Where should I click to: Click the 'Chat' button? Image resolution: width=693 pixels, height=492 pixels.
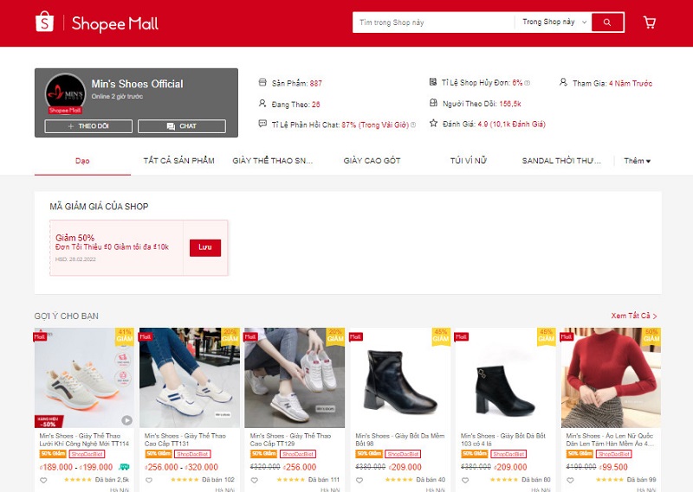pyautogui.click(x=182, y=126)
